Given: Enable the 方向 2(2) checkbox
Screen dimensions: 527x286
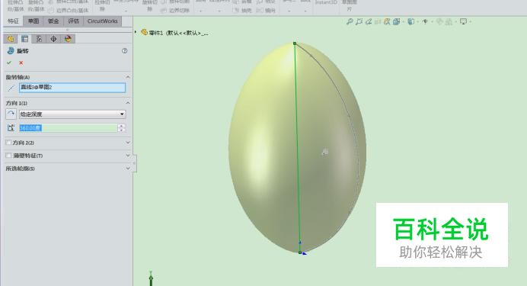Looking at the screenshot, I should (x=8, y=143).
